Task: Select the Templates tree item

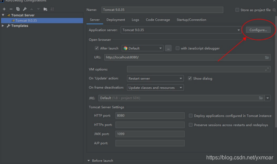Action: pos(20,26)
